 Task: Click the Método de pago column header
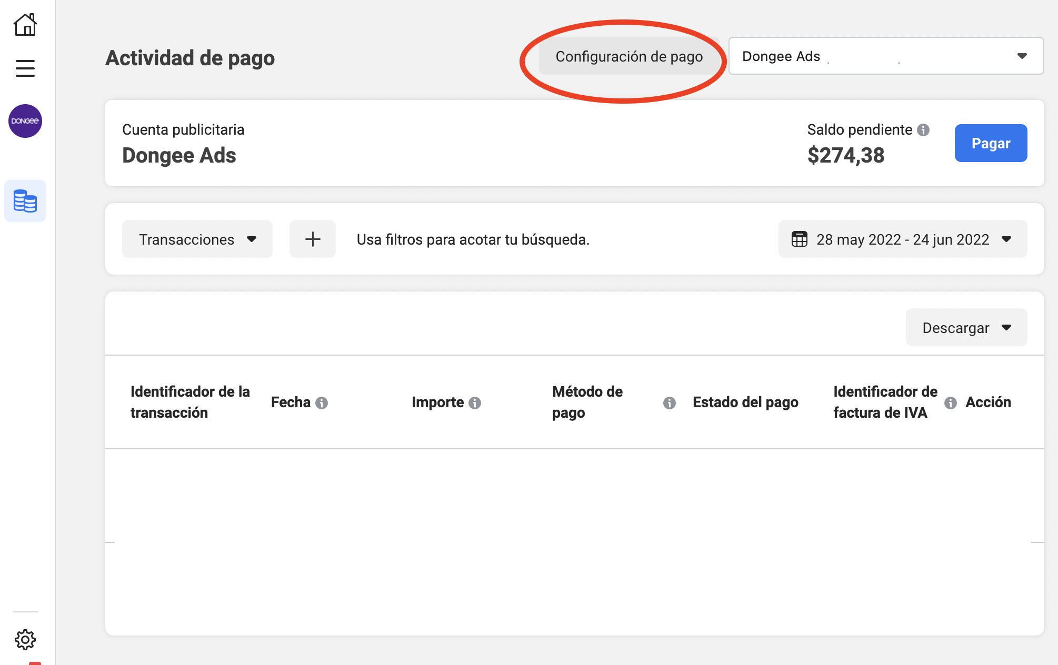[x=587, y=402]
